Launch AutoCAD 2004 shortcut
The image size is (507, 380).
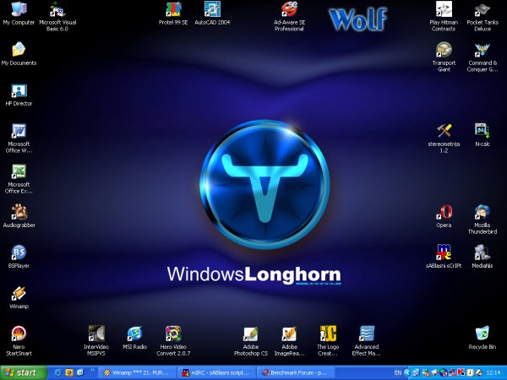212,13
